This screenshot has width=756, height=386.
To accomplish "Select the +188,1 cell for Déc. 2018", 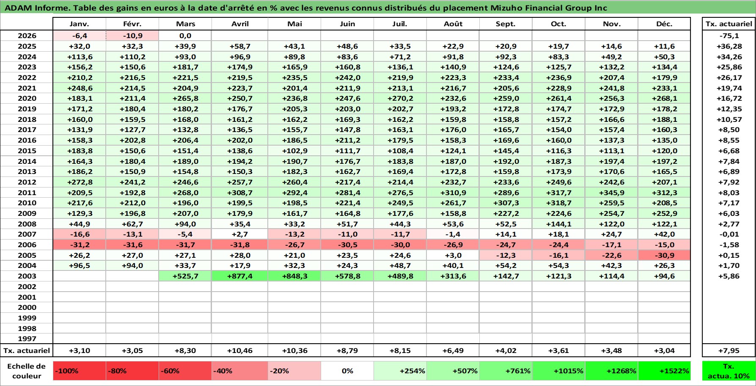I will pyautogui.click(x=664, y=119).
